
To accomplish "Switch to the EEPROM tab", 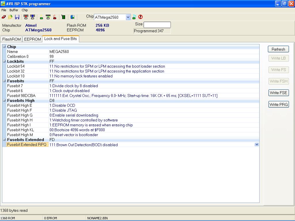I will click(x=32, y=39).
